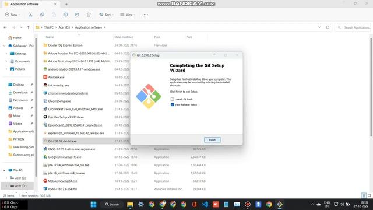Expand Acer (C:) drive in the tree
This screenshot has width=373, height=210.
(6, 178)
